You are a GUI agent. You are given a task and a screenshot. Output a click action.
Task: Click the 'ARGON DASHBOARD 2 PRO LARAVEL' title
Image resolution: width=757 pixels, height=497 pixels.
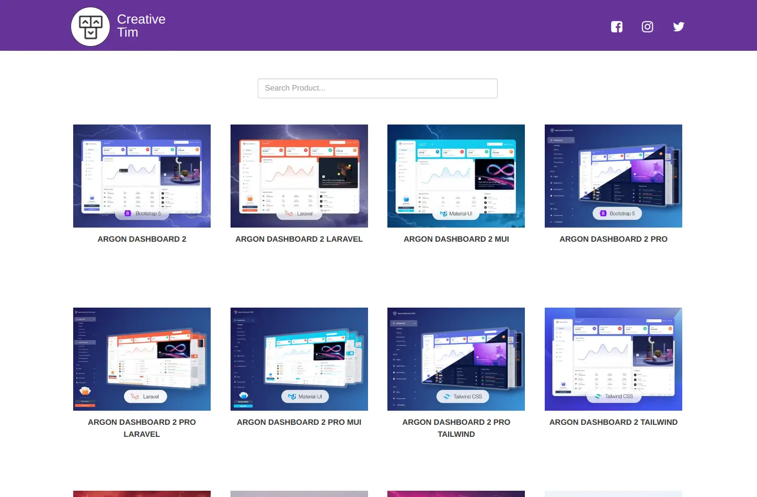(x=142, y=428)
